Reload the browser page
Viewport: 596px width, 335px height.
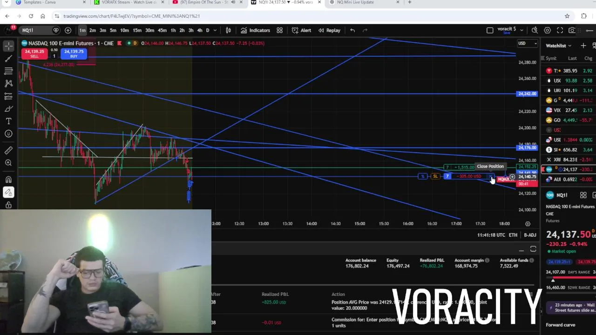tap(31, 16)
